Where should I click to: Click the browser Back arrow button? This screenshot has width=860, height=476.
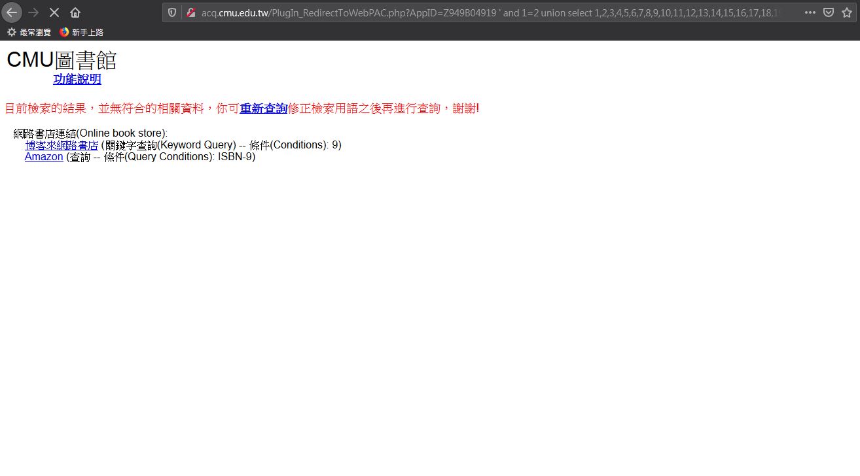coord(12,12)
